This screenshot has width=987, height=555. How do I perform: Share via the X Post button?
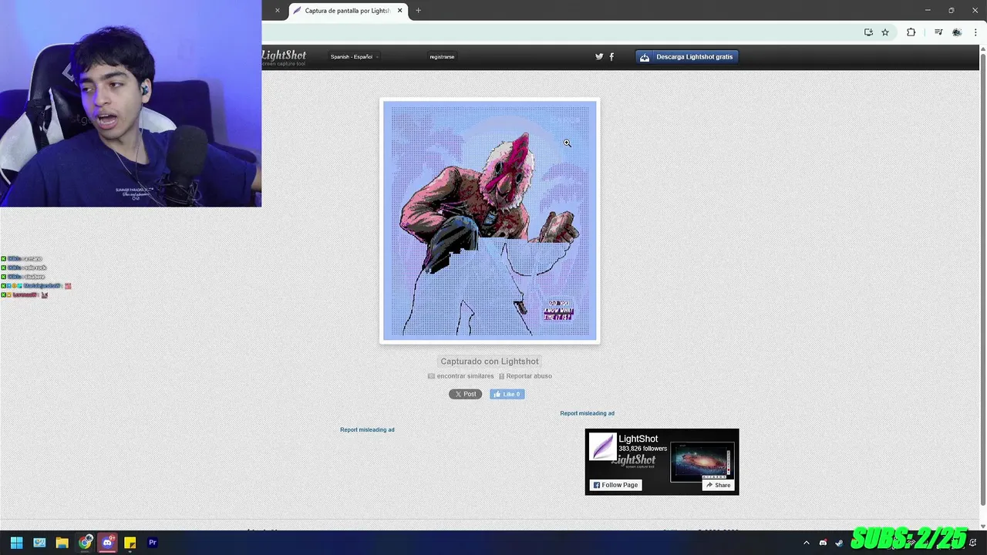465,394
